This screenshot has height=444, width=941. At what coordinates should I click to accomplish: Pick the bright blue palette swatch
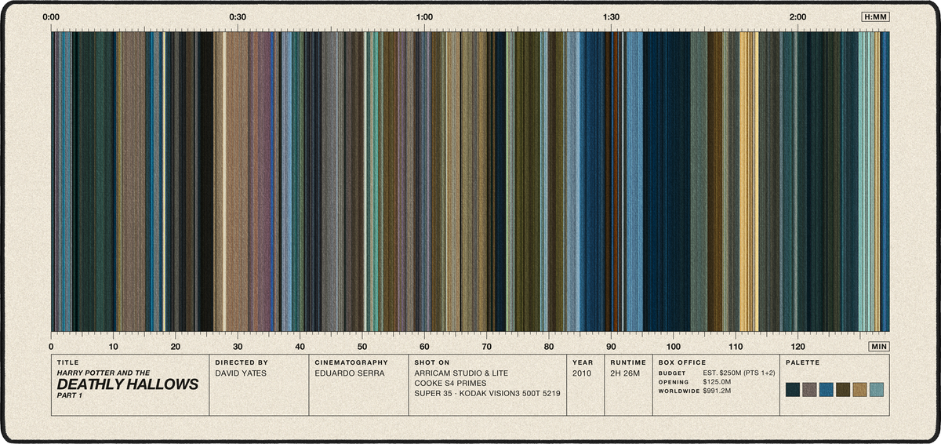pyautogui.click(x=826, y=390)
